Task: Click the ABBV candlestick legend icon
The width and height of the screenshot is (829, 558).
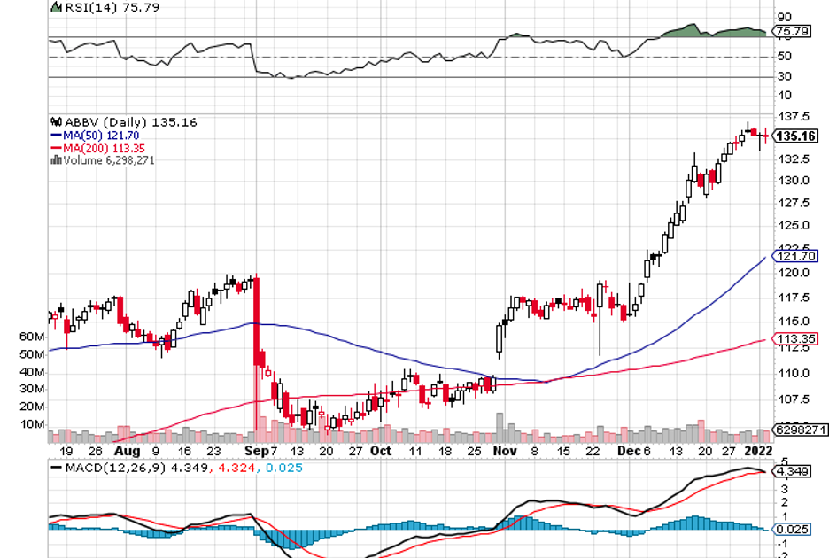Action: pyautogui.click(x=56, y=122)
